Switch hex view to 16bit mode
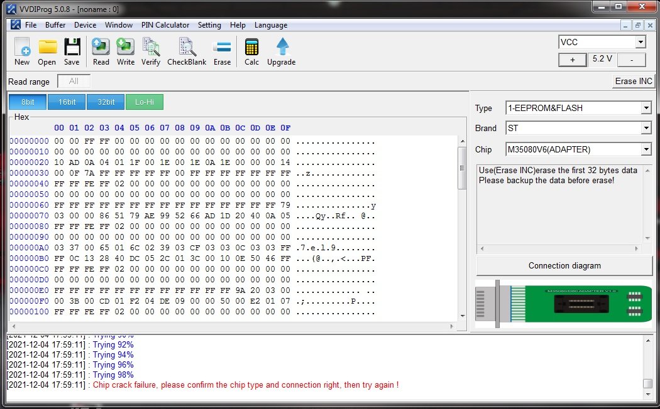Screen dimensions: 660x409 pos(67,102)
